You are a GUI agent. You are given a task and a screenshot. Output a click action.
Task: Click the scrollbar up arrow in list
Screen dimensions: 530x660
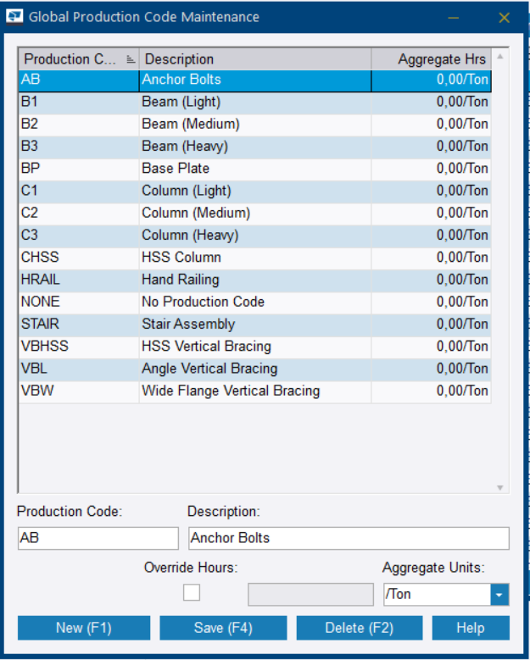[x=500, y=57]
